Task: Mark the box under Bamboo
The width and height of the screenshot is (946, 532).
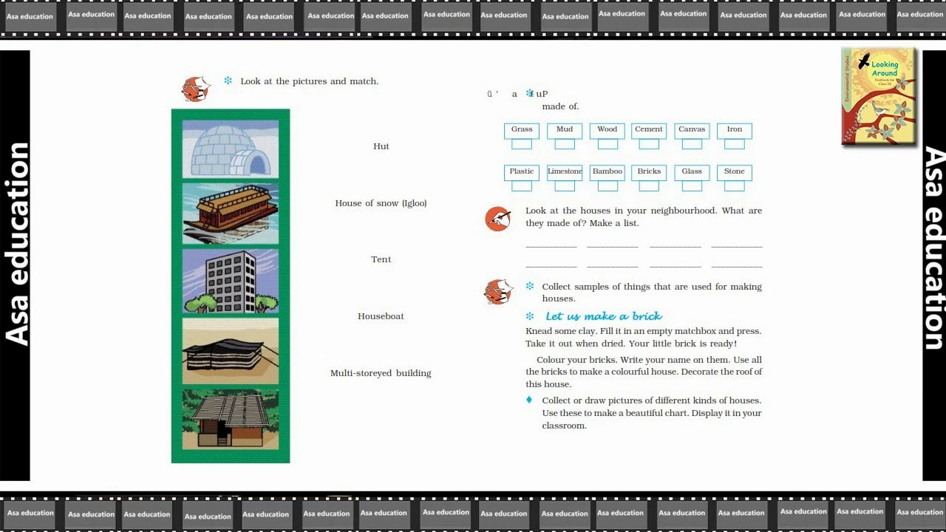Action: click(x=607, y=186)
